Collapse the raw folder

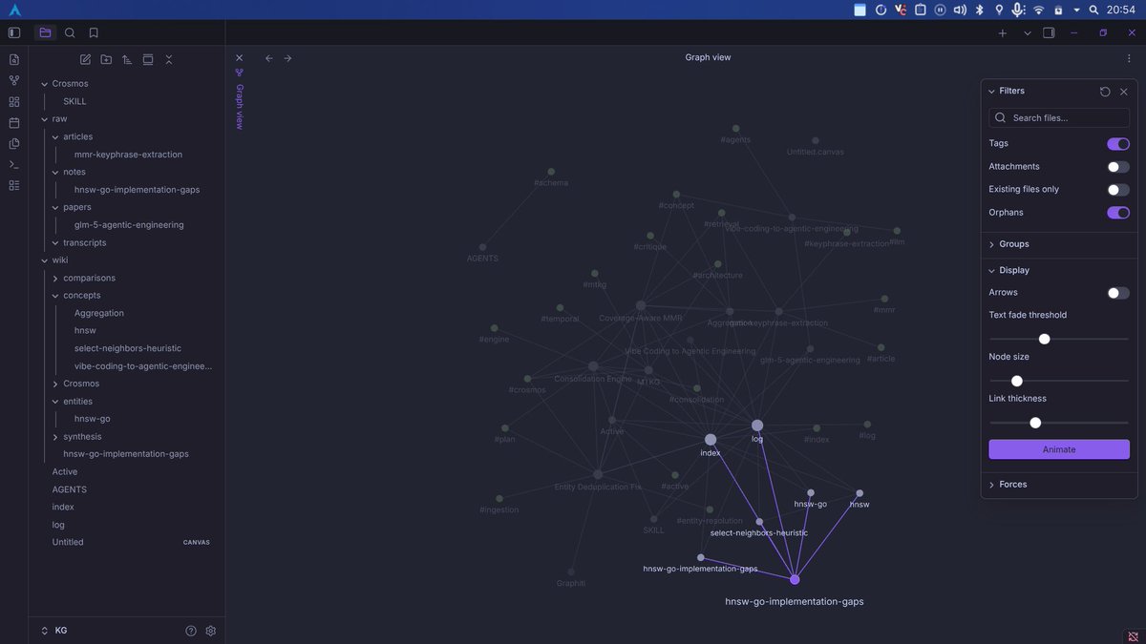44,119
